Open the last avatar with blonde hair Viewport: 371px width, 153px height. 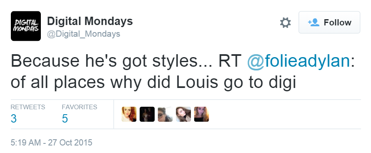(x=201, y=114)
